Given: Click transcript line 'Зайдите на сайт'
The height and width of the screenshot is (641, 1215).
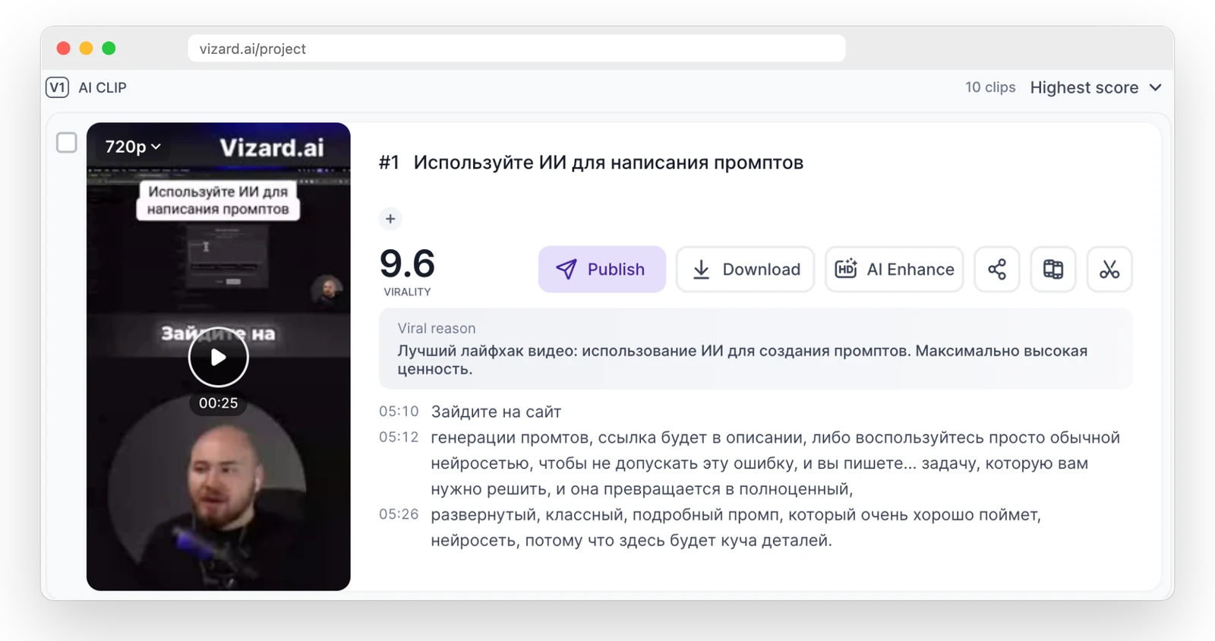Looking at the screenshot, I should [496, 412].
